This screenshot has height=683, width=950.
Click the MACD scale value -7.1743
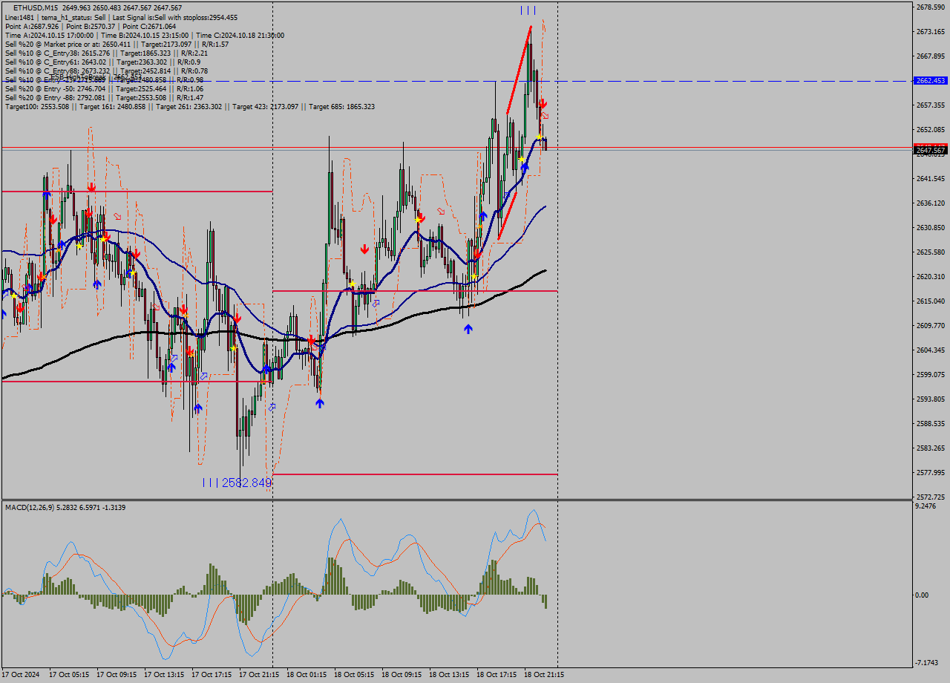928,663
